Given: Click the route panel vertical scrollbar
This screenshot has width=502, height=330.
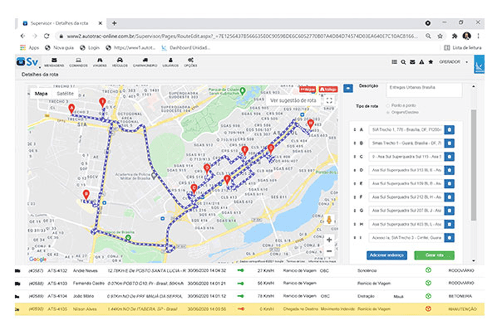Looking at the screenshot, I should [x=473, y=165].
